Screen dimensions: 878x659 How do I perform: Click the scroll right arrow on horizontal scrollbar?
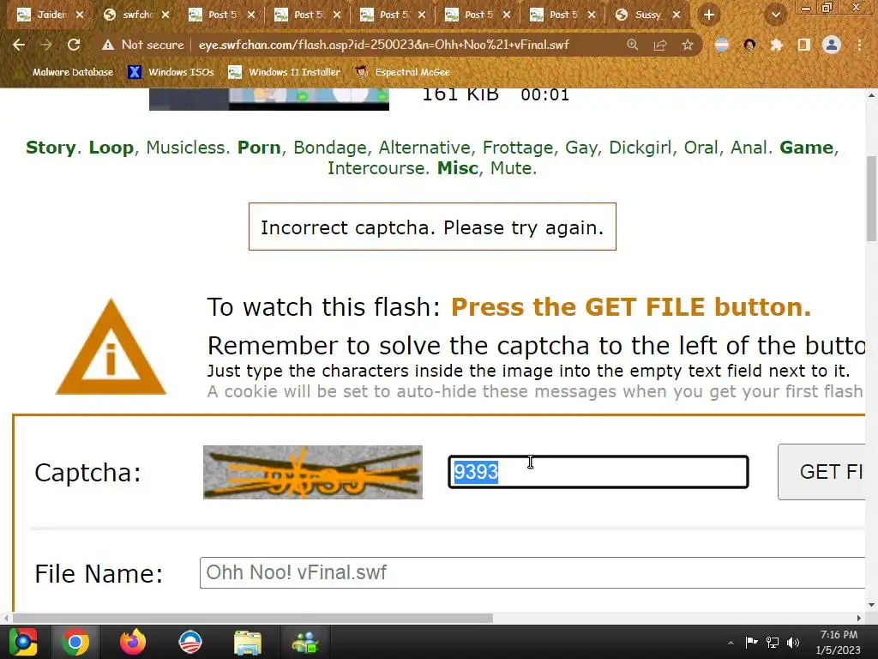[859, 618]
